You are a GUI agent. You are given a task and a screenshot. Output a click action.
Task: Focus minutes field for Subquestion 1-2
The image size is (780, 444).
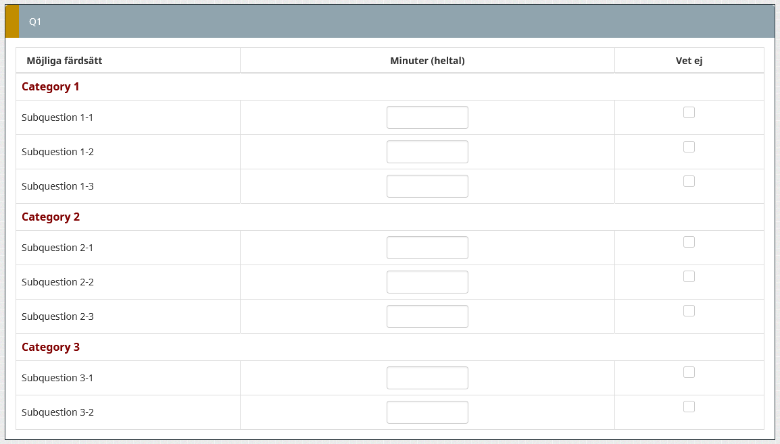point(427,152)
